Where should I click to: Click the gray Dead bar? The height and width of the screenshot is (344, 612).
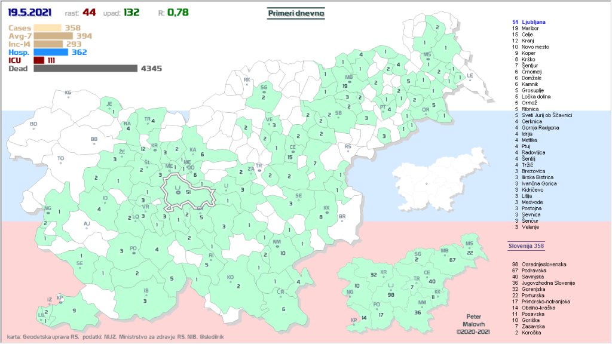[85, 69]
